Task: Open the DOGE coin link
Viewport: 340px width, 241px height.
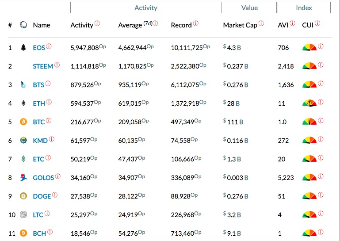Action: [42, 196]
